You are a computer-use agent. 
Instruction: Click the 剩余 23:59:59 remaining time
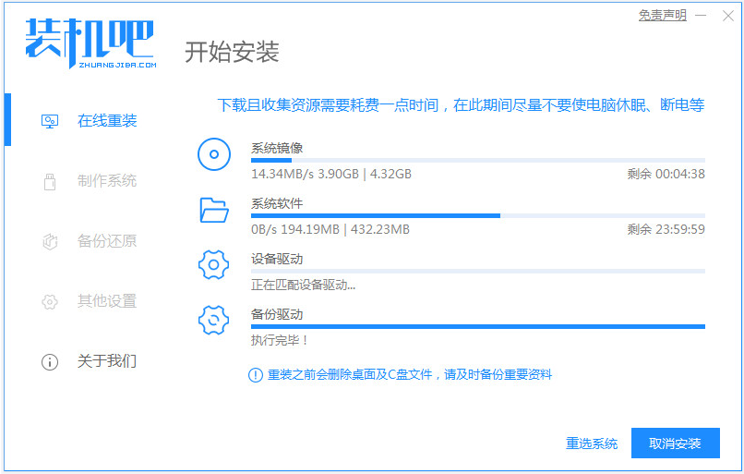[666, 230]
